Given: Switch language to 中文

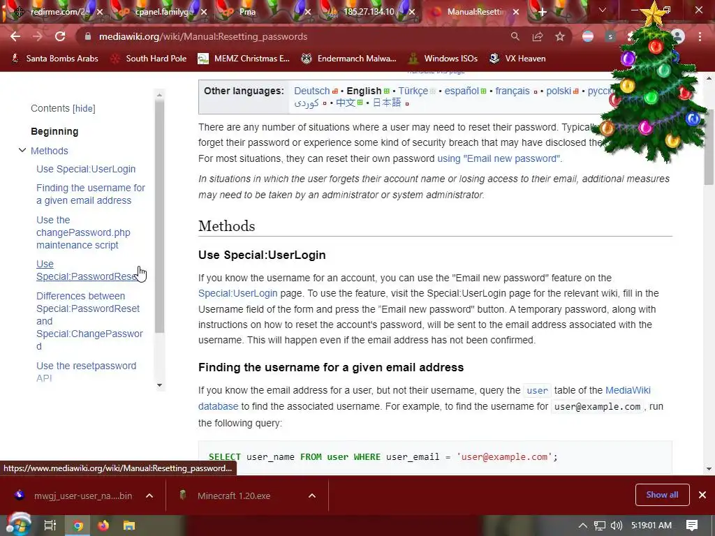Looking at the screenshot, I should [346, 103].
